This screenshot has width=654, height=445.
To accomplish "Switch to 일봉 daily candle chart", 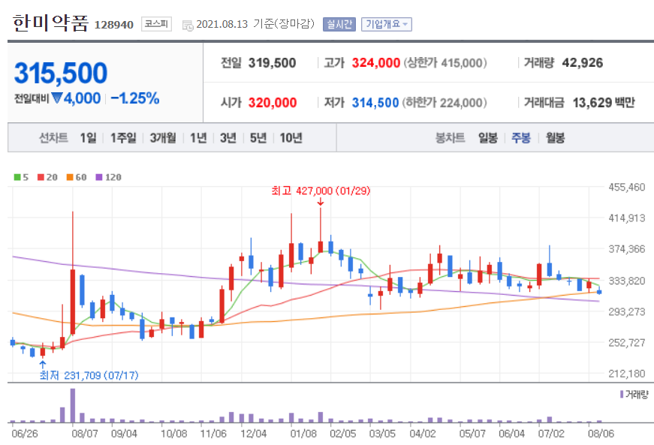I will pyautogui.click(x=488, y=138).
